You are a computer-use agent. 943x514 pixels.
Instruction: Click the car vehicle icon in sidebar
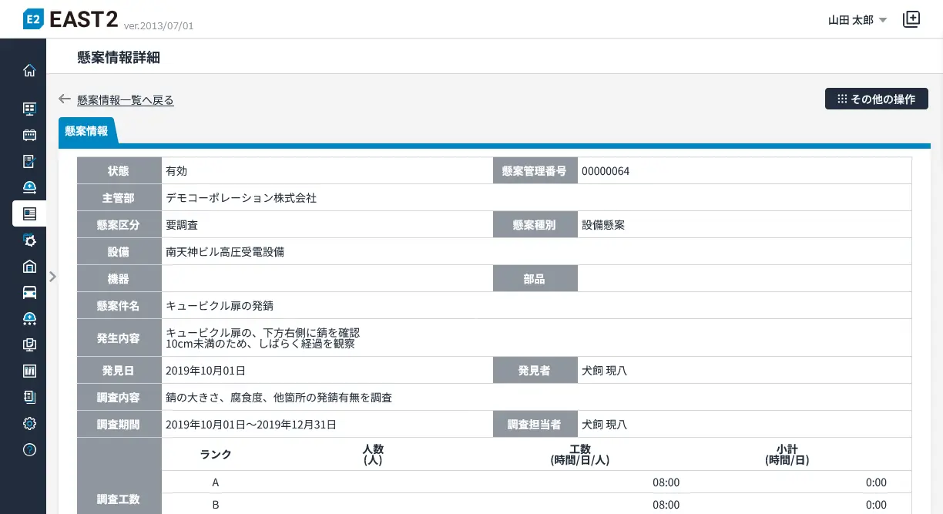point(29,292)
